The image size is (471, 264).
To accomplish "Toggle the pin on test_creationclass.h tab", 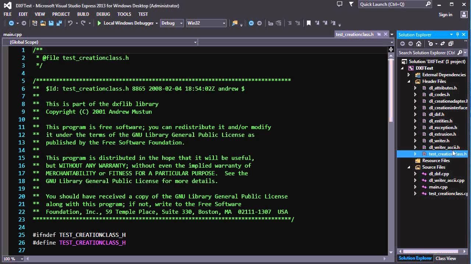I will click(379, 34).
